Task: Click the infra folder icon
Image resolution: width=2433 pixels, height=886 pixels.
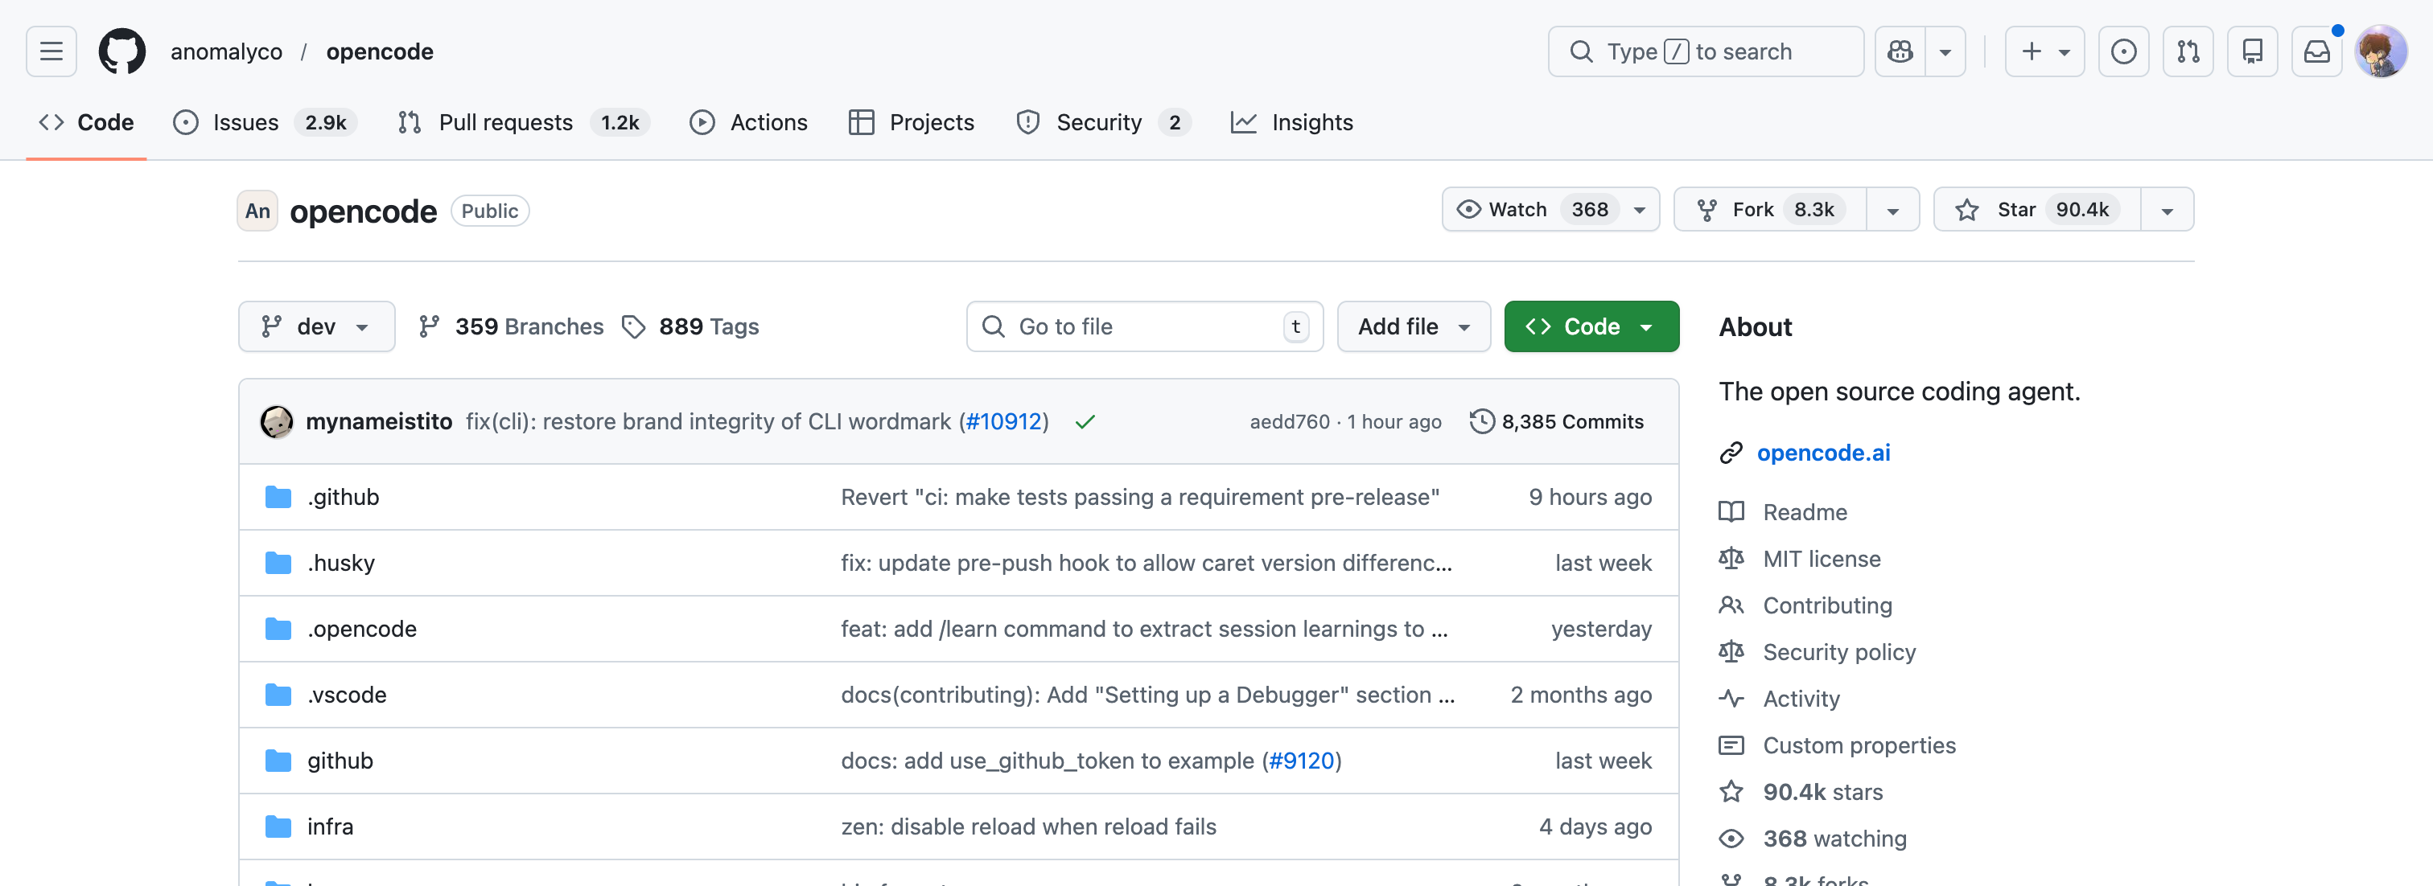Action: [278, 827]
